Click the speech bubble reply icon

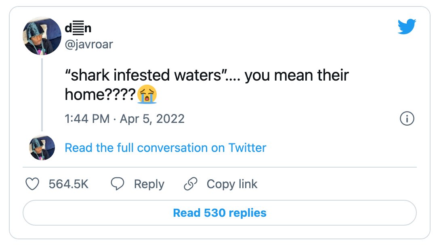[118, 184]
